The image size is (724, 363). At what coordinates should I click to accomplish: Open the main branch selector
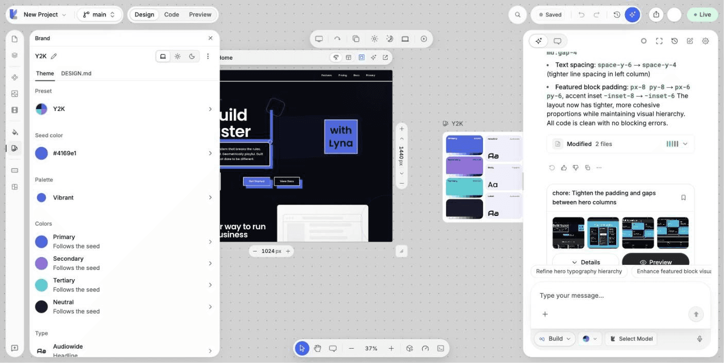99,14
